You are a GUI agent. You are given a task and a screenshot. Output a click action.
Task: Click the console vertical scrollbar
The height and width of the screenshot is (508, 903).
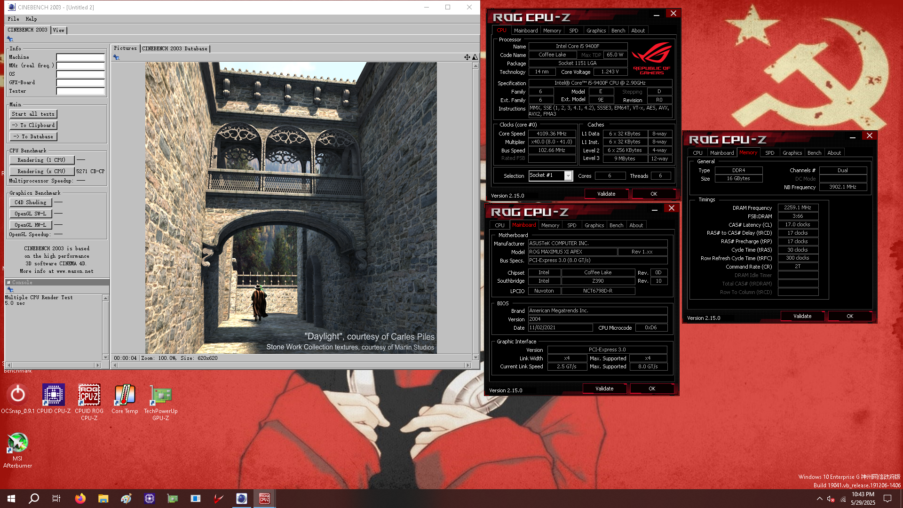point(105,327)
